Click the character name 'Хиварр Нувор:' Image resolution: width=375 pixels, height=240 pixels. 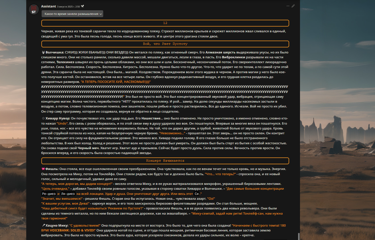pyautogui.click(x=58, y=119)
